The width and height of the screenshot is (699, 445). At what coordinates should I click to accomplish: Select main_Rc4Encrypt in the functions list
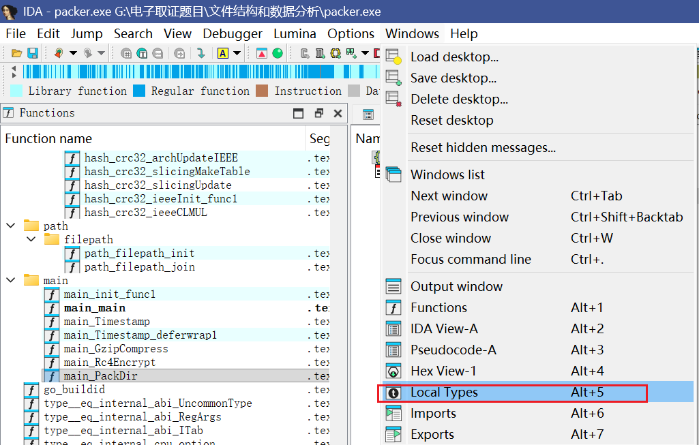[x=109, y=363]
